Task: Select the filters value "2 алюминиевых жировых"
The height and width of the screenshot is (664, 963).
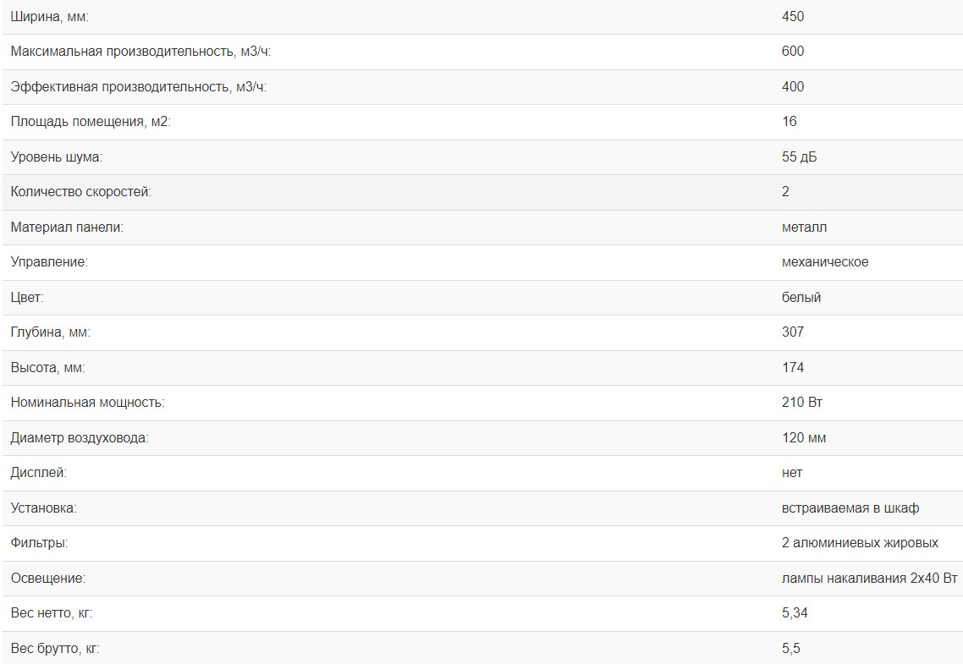Action: (860, 543)
